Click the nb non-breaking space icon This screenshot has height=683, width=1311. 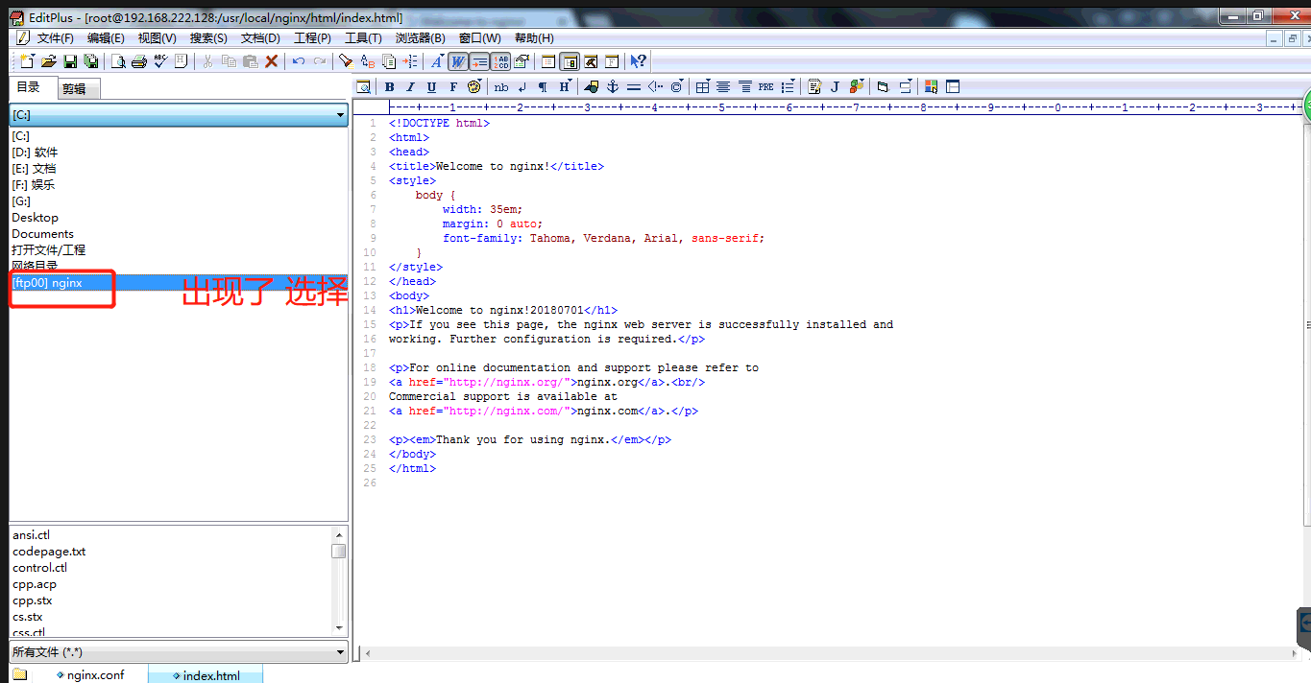point(500,86)
